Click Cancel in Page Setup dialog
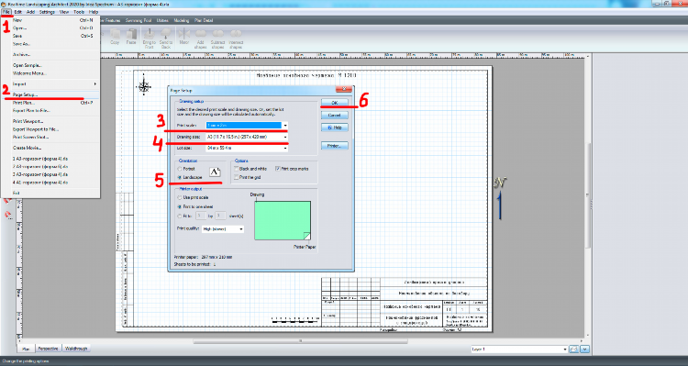Image resolution: width=688 pixels, height=366 pixels. click(x=334, y=115)
